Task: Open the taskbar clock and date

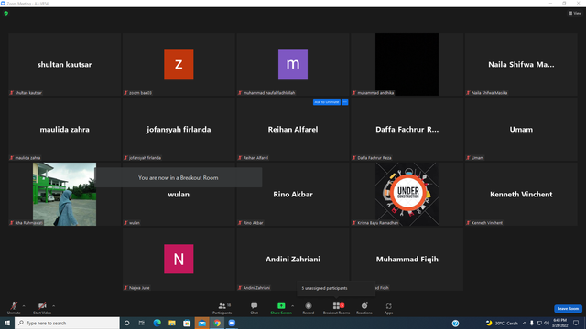Action: (x=559, y=323)
